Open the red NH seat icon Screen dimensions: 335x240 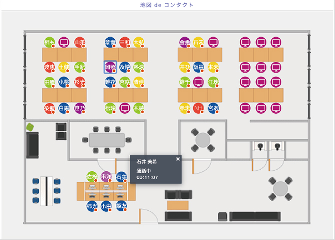point(198,108)
